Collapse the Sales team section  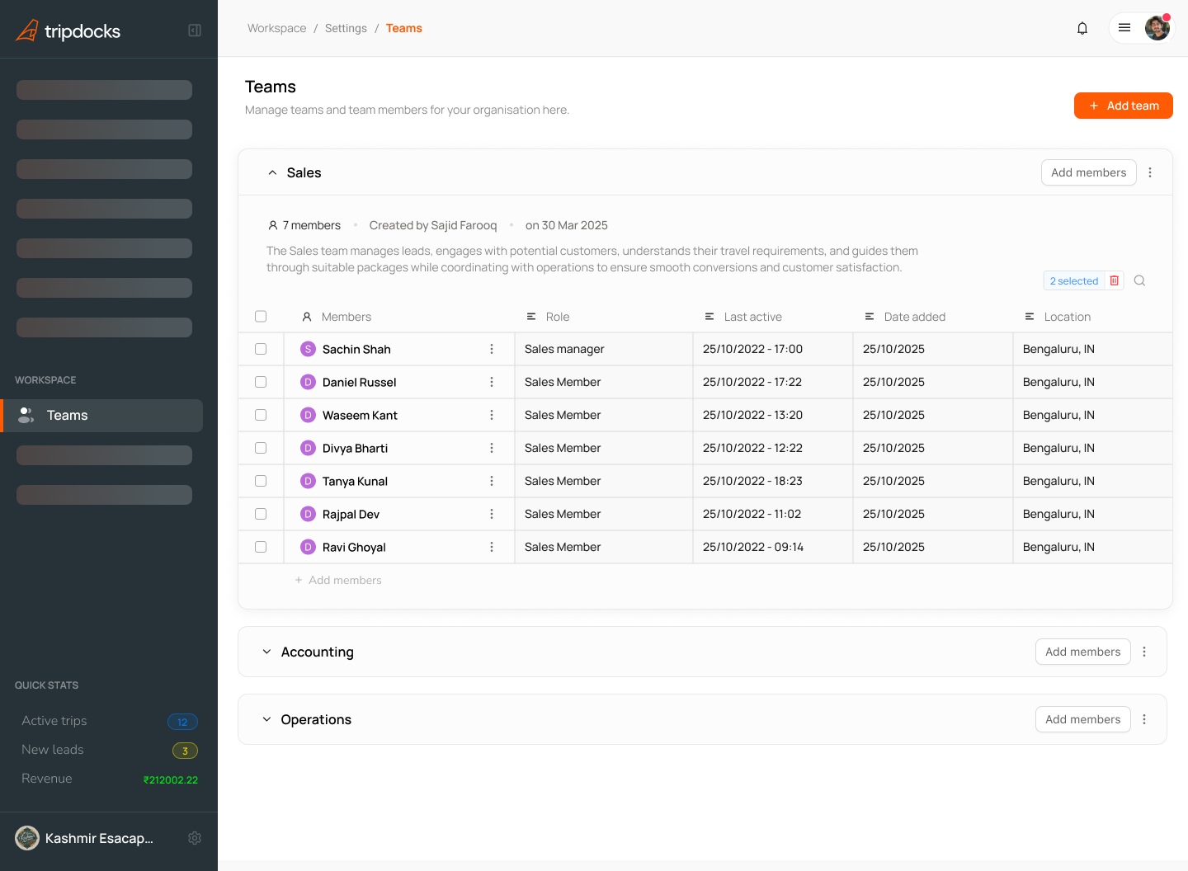tap(272, 172)
